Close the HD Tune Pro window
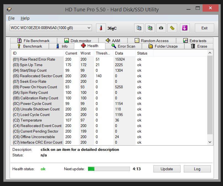The height and width of the screenshot is (186, 223). tap(211, 8)
